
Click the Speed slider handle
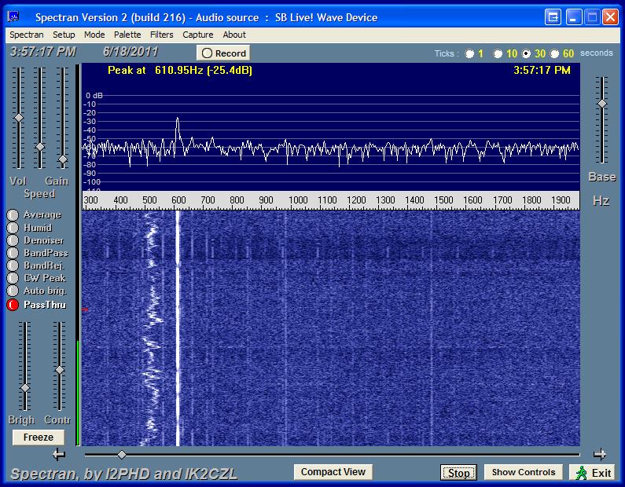pos(40,147)
